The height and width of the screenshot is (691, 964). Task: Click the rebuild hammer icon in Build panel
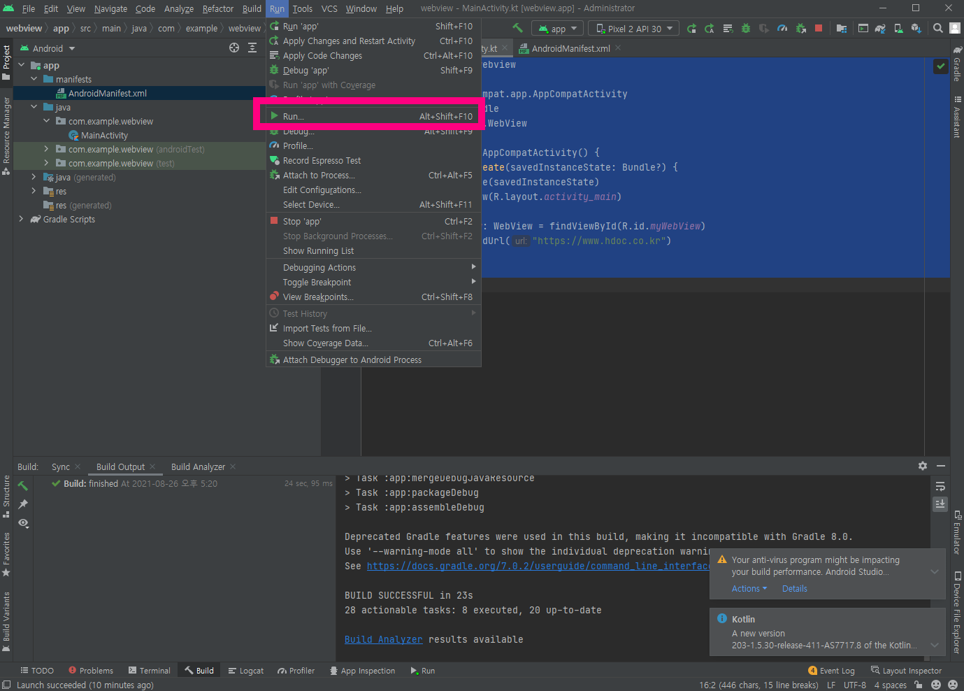[x=23, y=485]
